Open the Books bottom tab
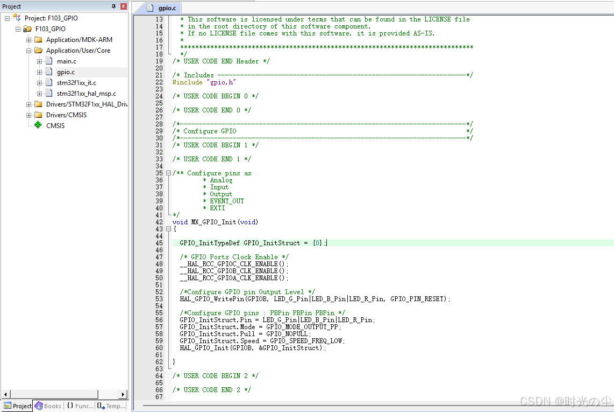Viewport: 614px width, 412px height. point(48,406)
